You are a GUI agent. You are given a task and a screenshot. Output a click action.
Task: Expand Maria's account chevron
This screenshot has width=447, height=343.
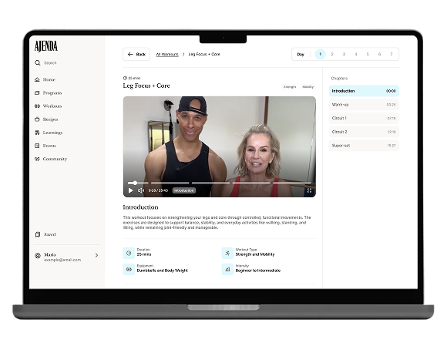[96, 255]
